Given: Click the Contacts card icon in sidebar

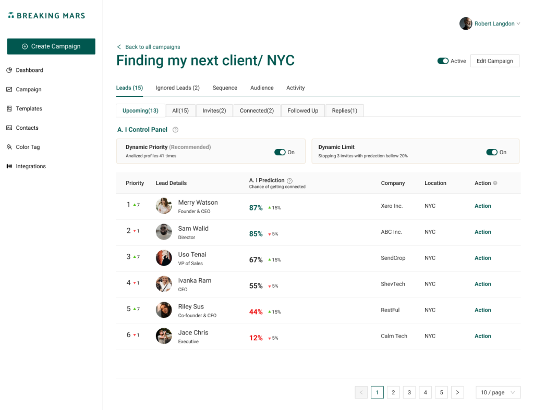Looking at the screenshot, I should 9,128.
